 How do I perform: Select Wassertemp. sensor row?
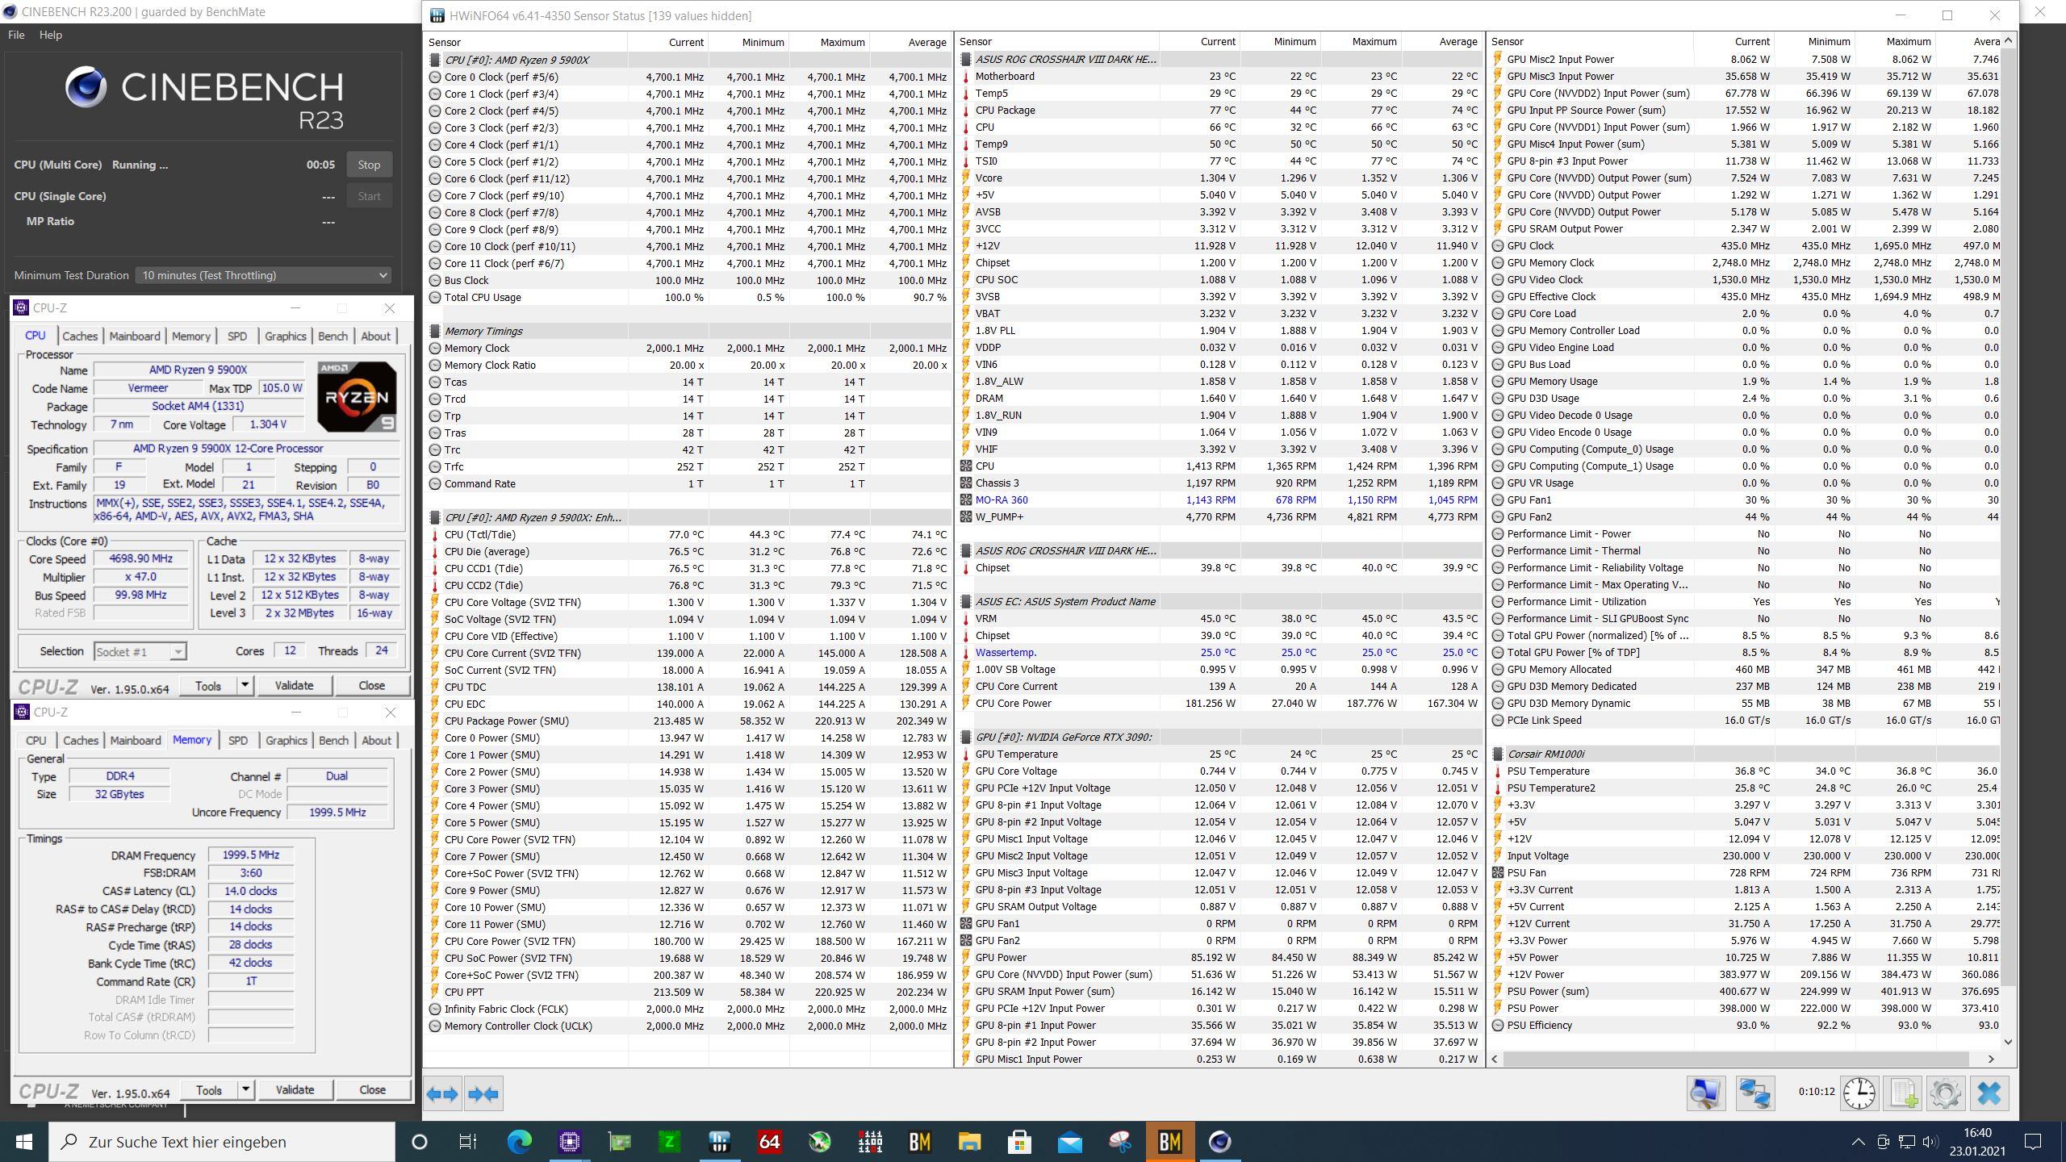click(x=1220, y=652)
